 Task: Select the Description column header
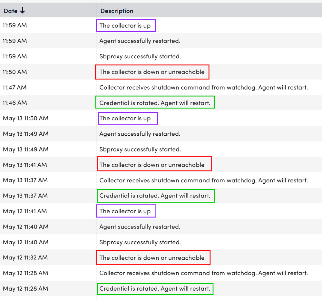(117, 11)
